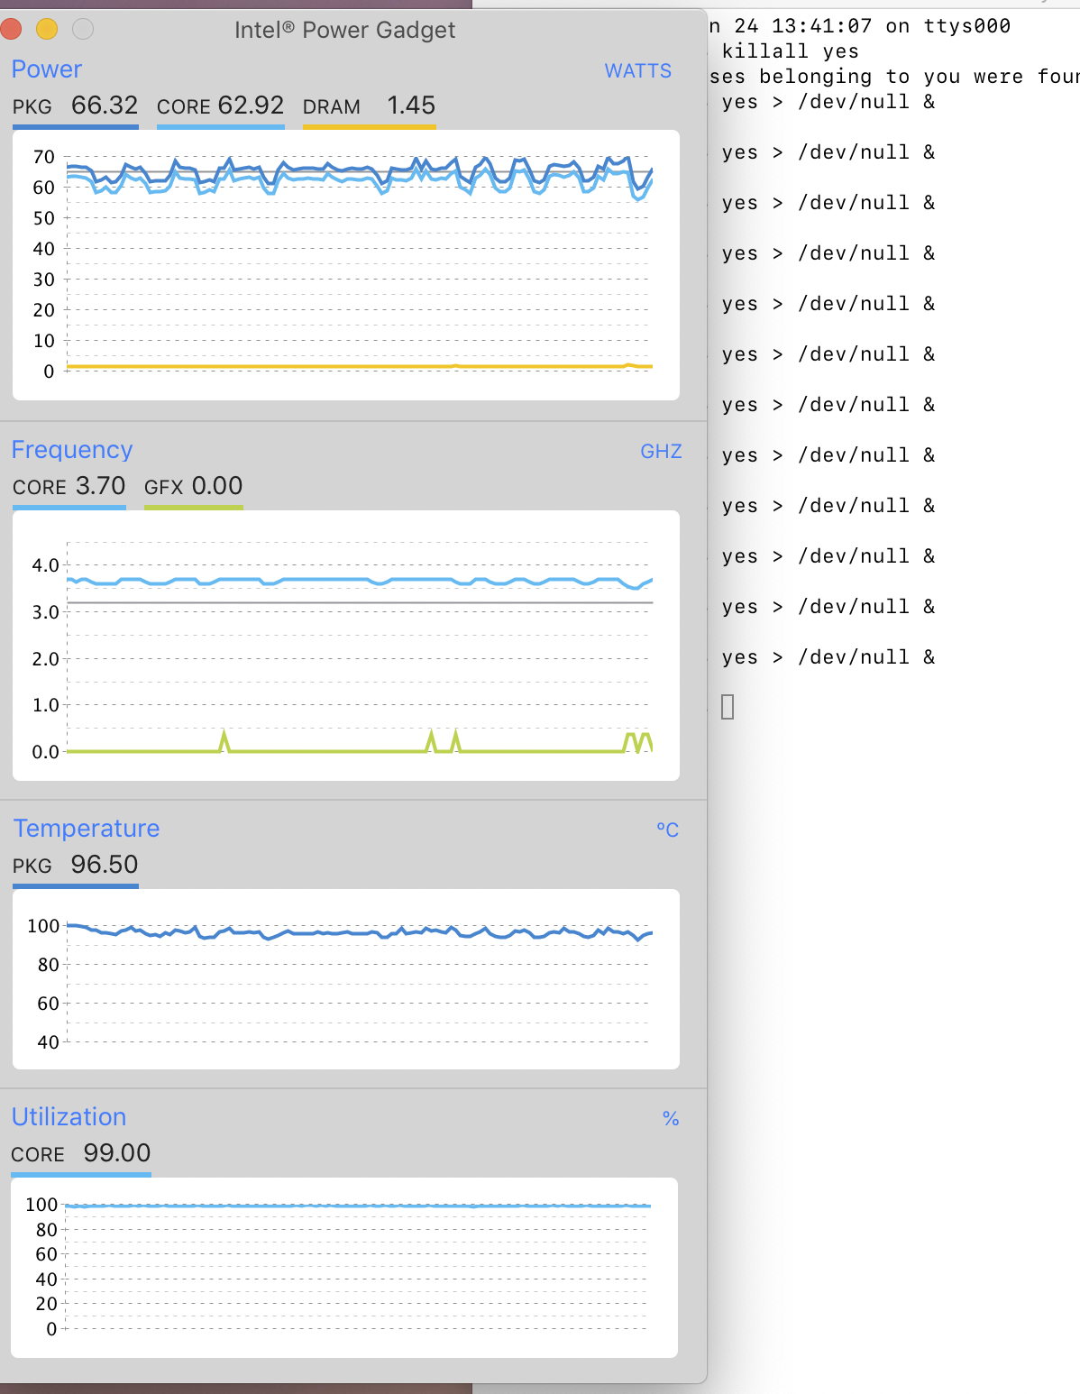Click the Terminal cursor block at prompt
The image size is (1080, 1394).
pyautogui.click(x=728, y=707)
